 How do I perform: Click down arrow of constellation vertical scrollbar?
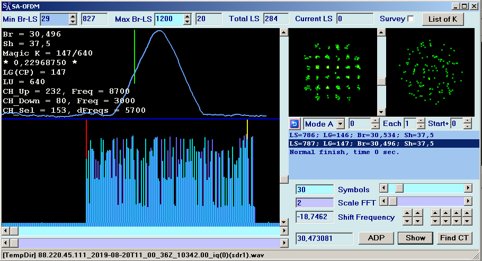381,112
